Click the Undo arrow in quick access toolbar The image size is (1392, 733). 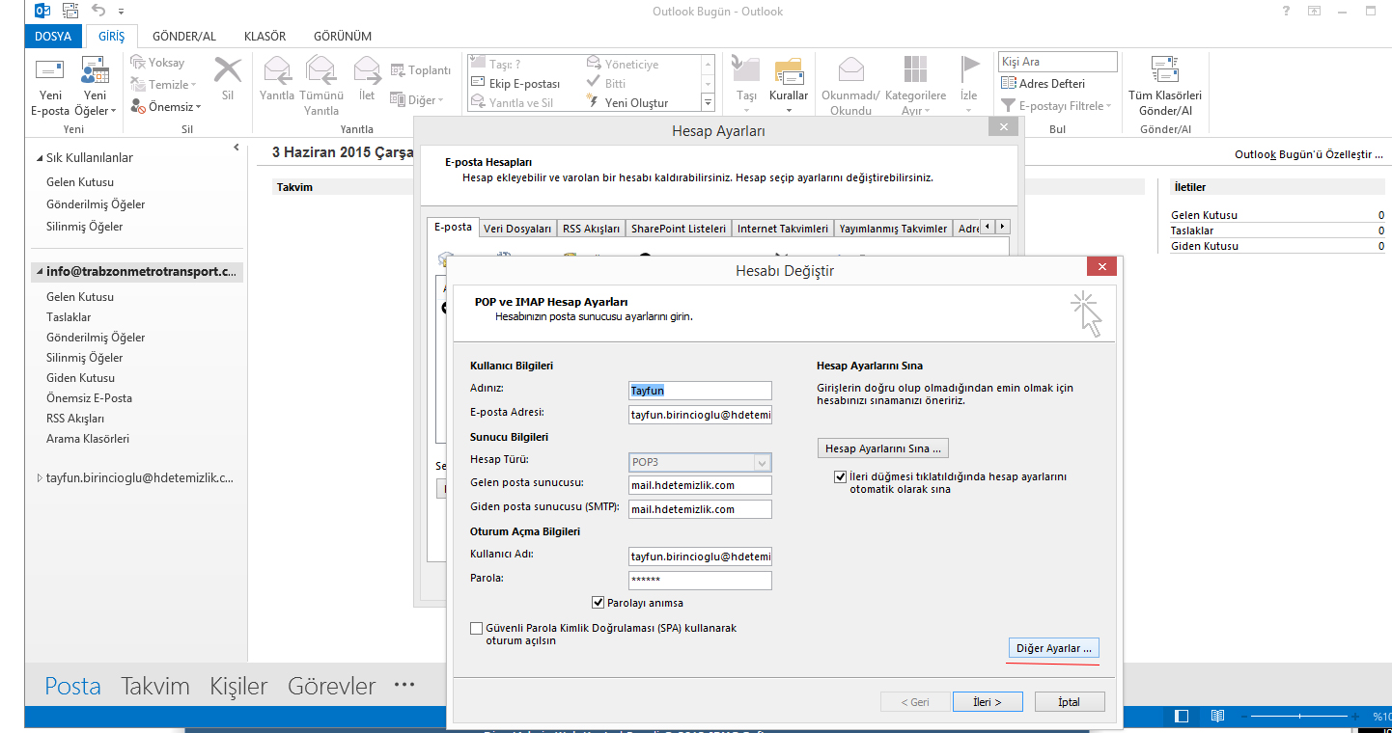98,11
